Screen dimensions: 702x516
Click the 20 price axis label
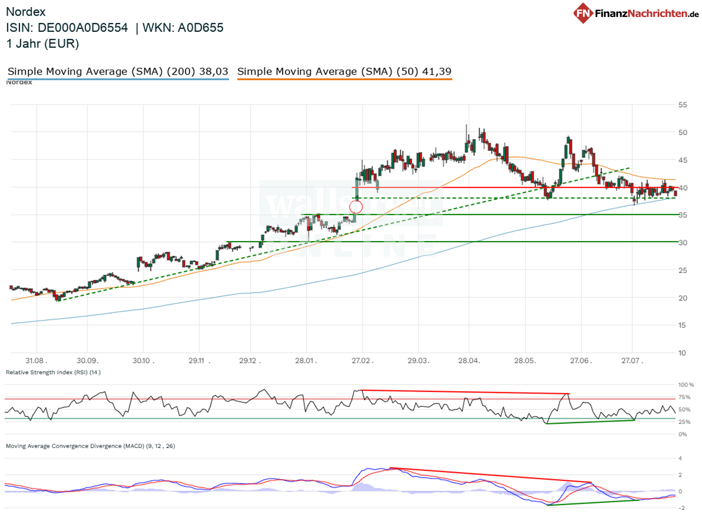[x=683, y=298]
